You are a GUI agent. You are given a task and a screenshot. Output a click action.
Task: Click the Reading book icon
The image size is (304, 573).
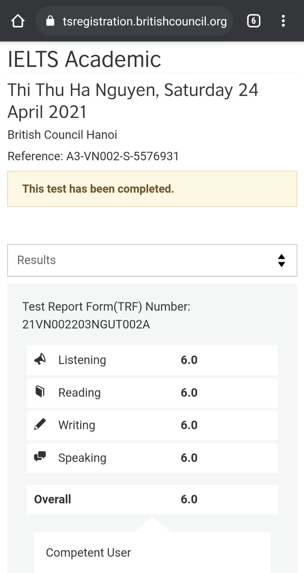tap(40, 391)
